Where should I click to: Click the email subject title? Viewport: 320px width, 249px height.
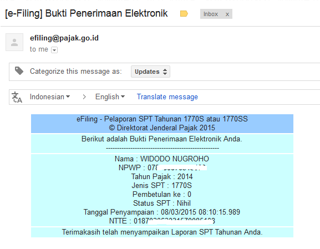pos(87,13)
